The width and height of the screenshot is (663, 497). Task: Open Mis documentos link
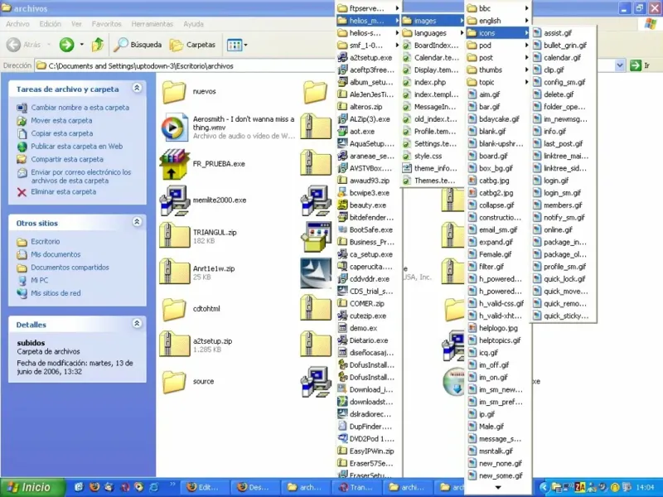[56, 254]
